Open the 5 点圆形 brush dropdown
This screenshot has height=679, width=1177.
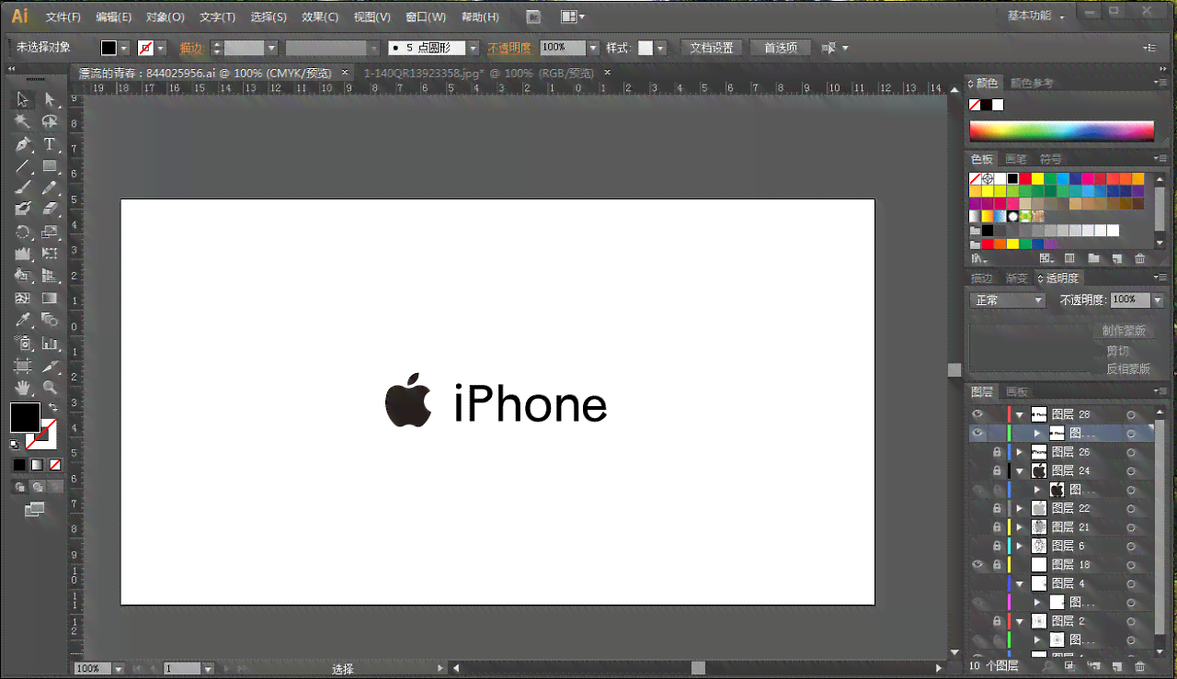coord(474,48)
